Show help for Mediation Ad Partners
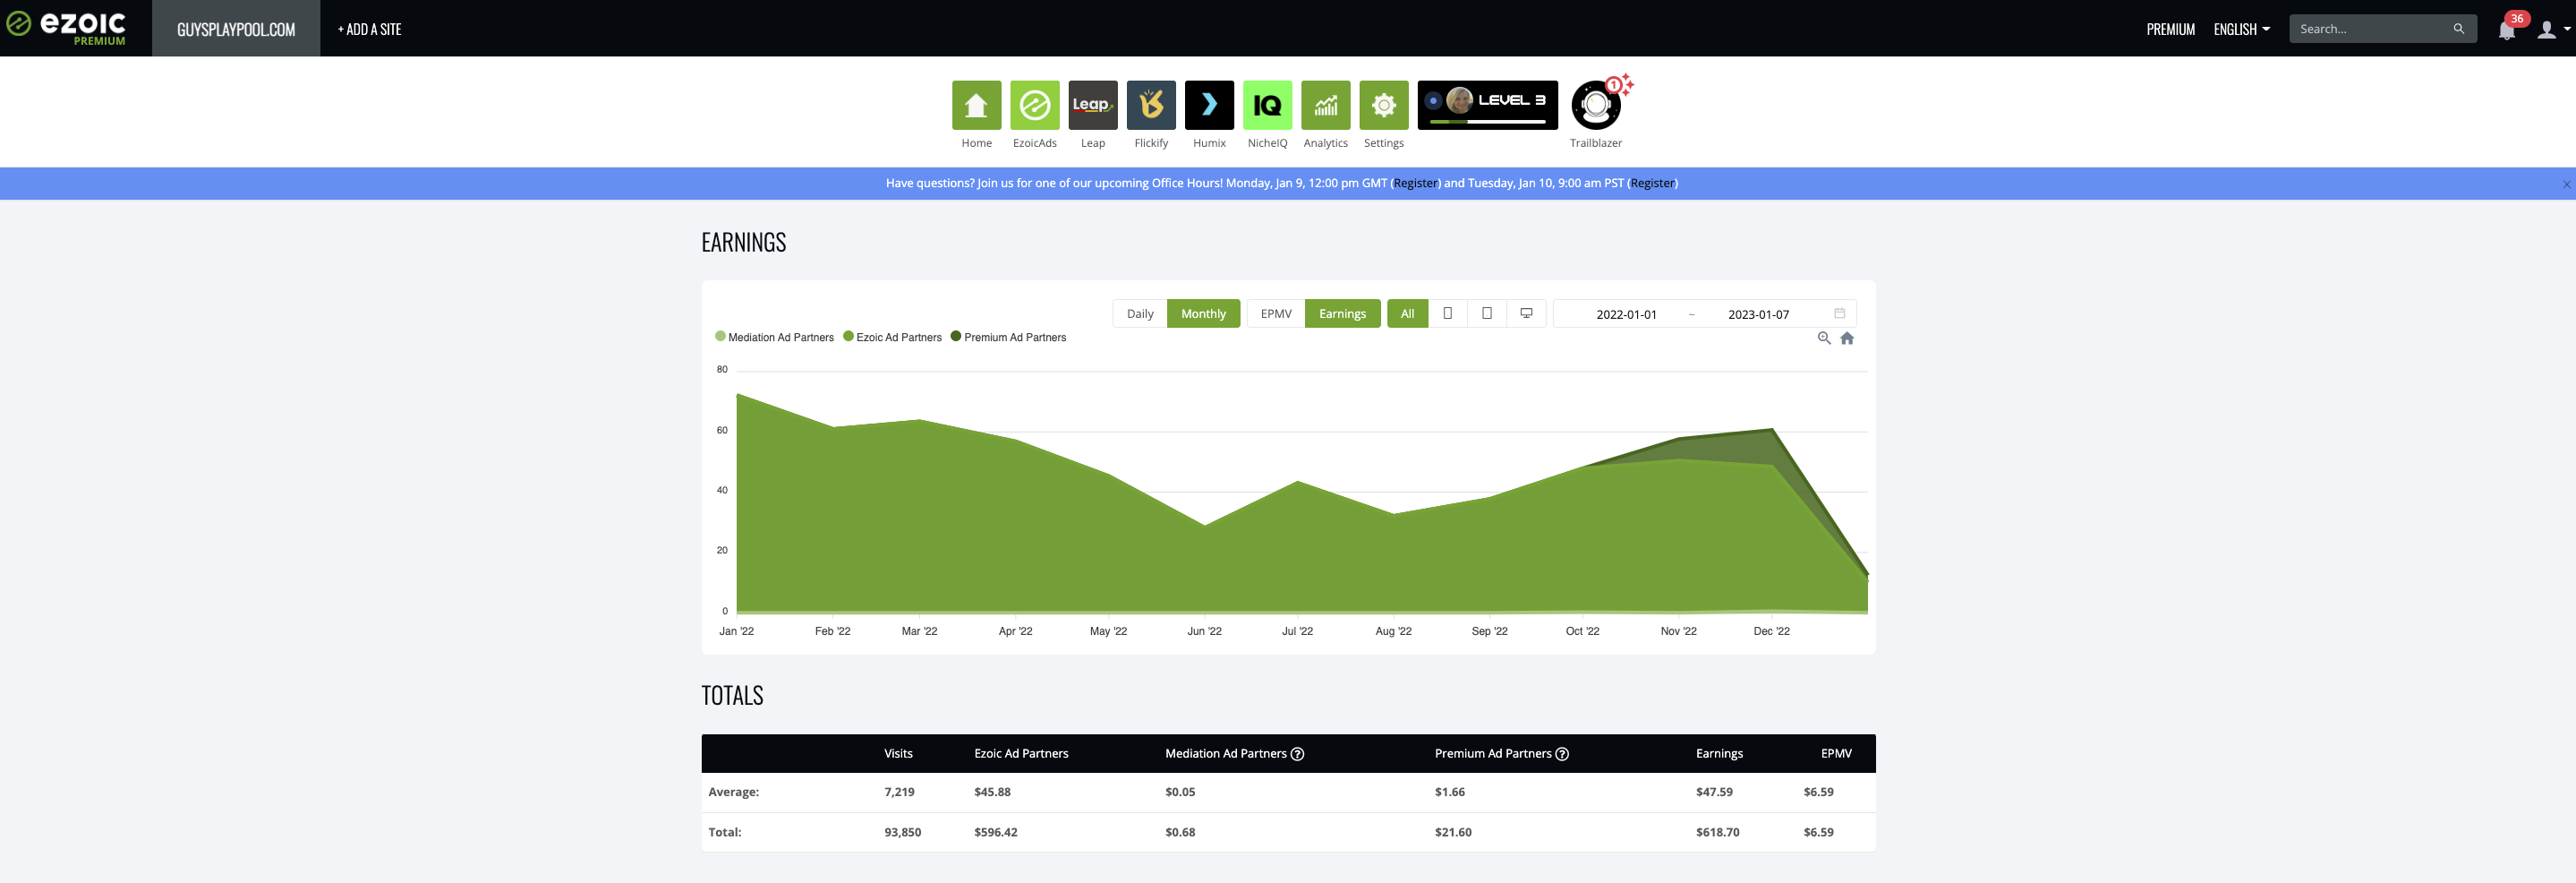The width and height of the screenshot is (2576, 883). coord(1297,754)
